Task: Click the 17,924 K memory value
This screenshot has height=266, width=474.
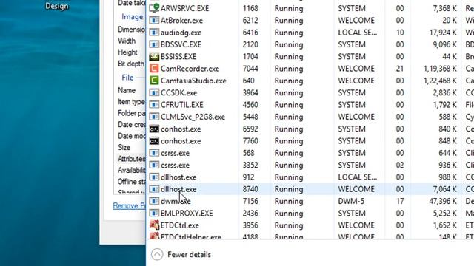Action: pyautogui.click(x=443, y=33)
